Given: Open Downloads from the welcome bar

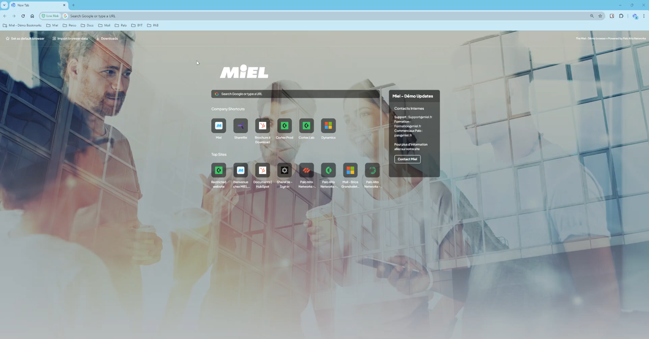Looking at the screenshot, I should point(107,38).
